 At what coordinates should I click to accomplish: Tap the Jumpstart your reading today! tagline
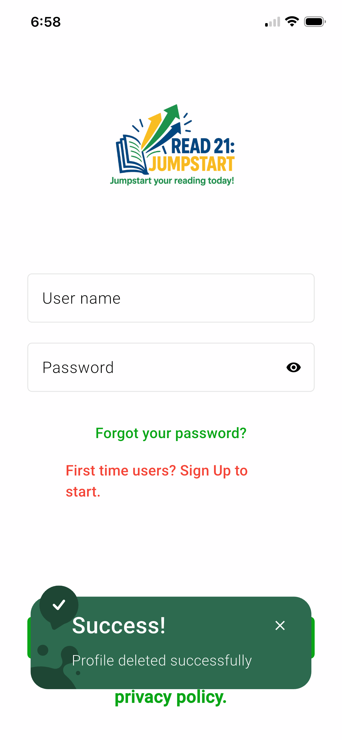click(x=172, y=181)
